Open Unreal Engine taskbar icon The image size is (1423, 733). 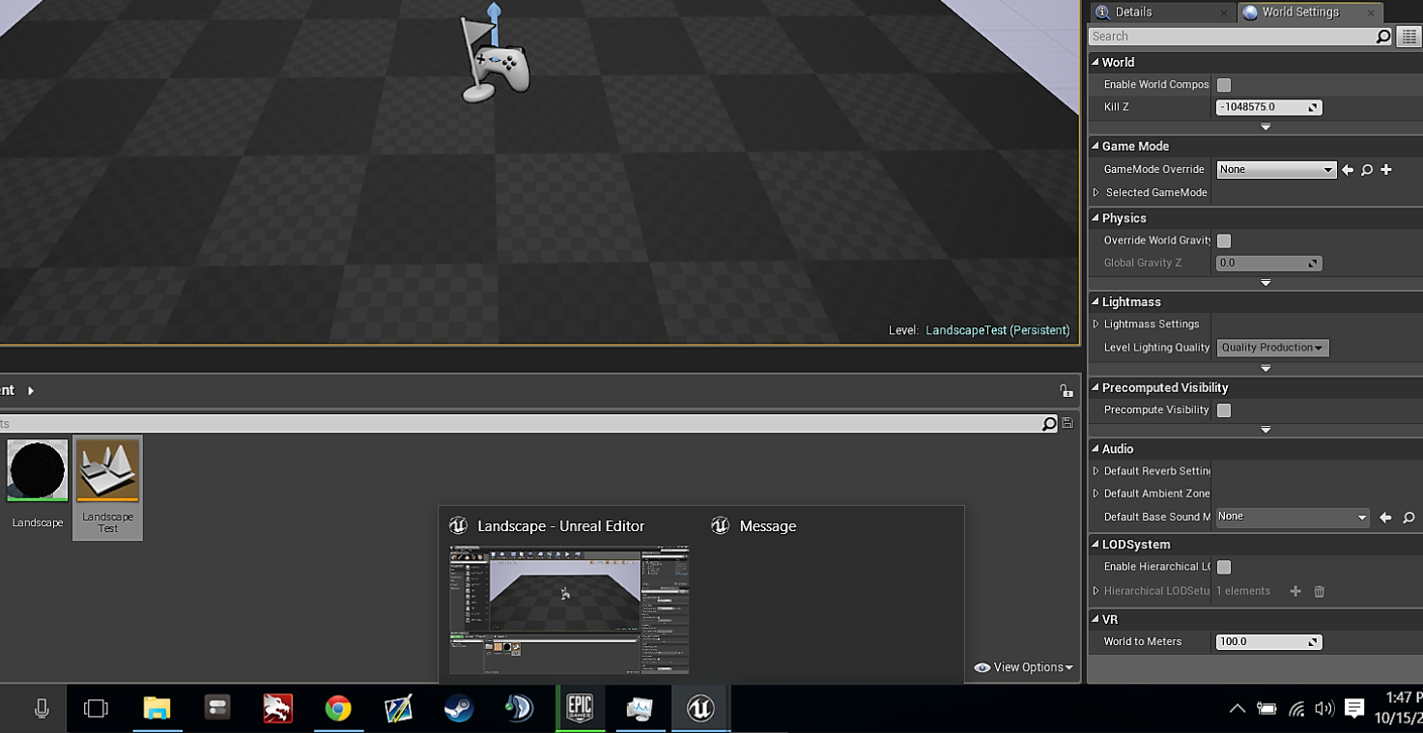[x=700, y=709]
